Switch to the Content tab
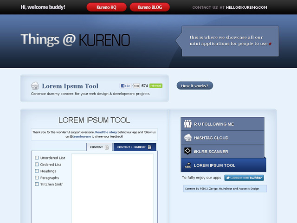The image size is (297, 223). click(x=99, y=147)
